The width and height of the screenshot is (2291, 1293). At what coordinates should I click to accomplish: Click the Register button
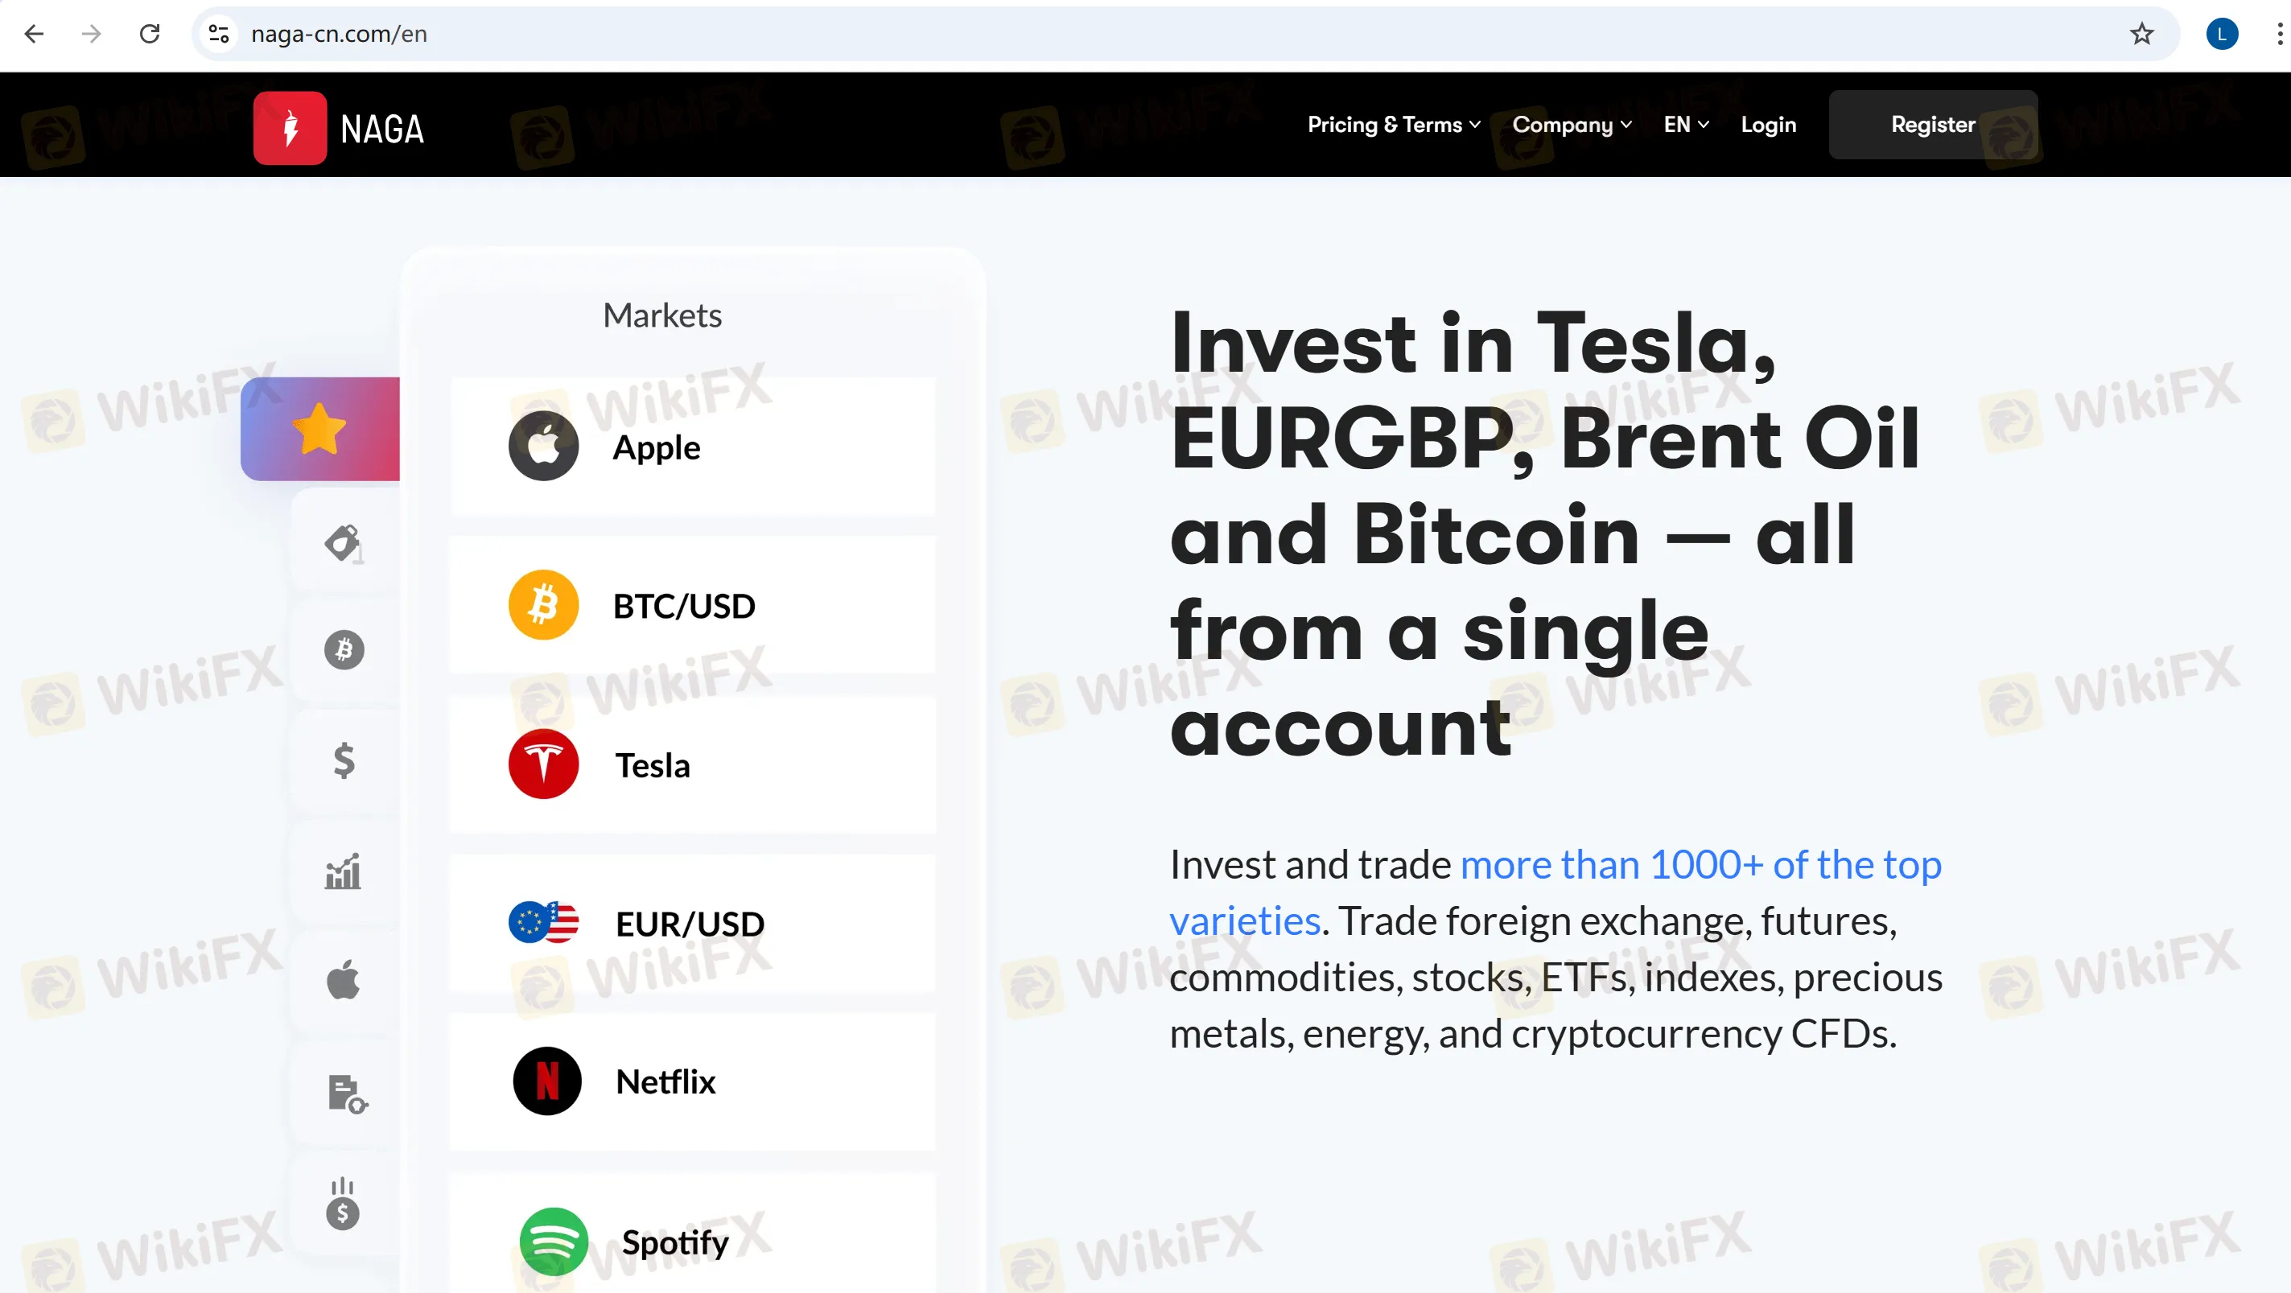[1933, 125]
